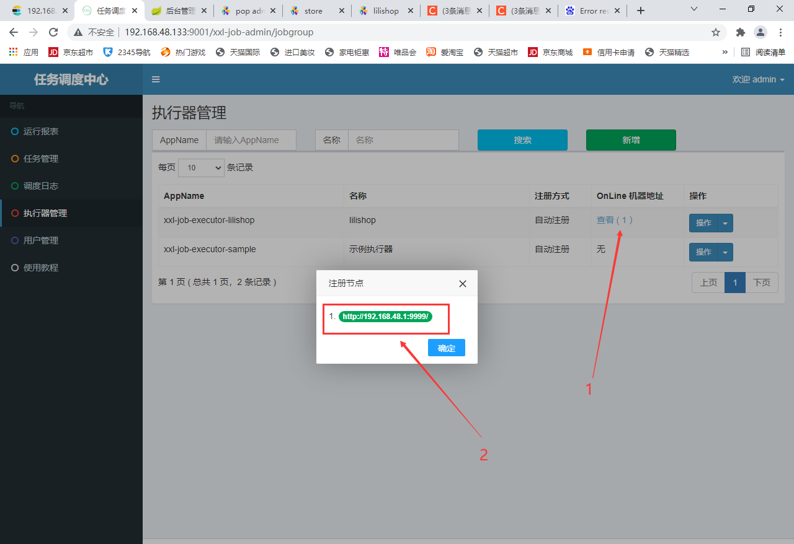The height and width of the screenshot is (544, 794).
Task: Click inside the AppName search input field
Action: 251,140
